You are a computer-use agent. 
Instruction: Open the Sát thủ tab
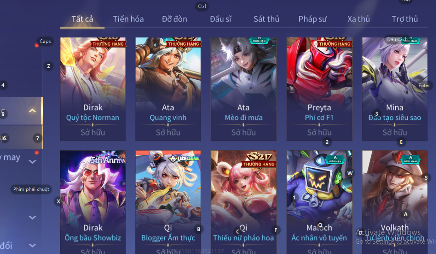pyautogui.click(x=266, y=19)
